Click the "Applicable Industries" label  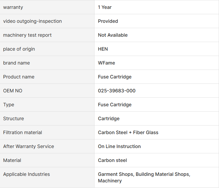coord(27,174)
